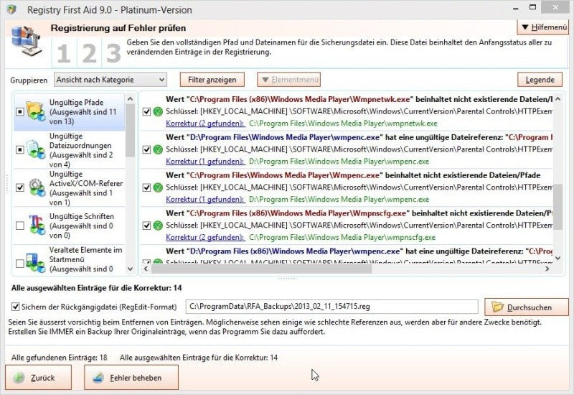Click the 'Alle gefundenen Einträge: 18' status text
The width and height of the screenshot is (574, 395).
60,358
